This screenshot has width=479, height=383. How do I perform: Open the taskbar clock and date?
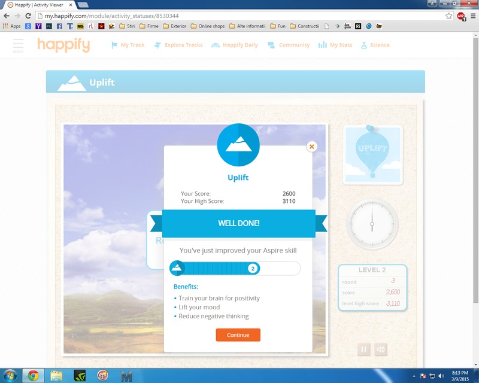point(460,376)
